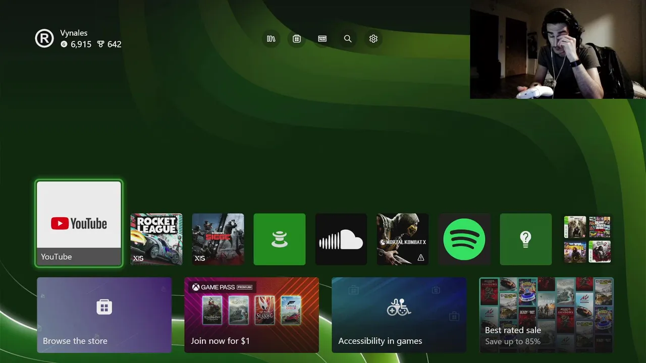Launch the Mortal Kombat X tile
Image resolution: width=646 pixels, height=363 pixels.
pyautogui.click(x=403, y=239)
